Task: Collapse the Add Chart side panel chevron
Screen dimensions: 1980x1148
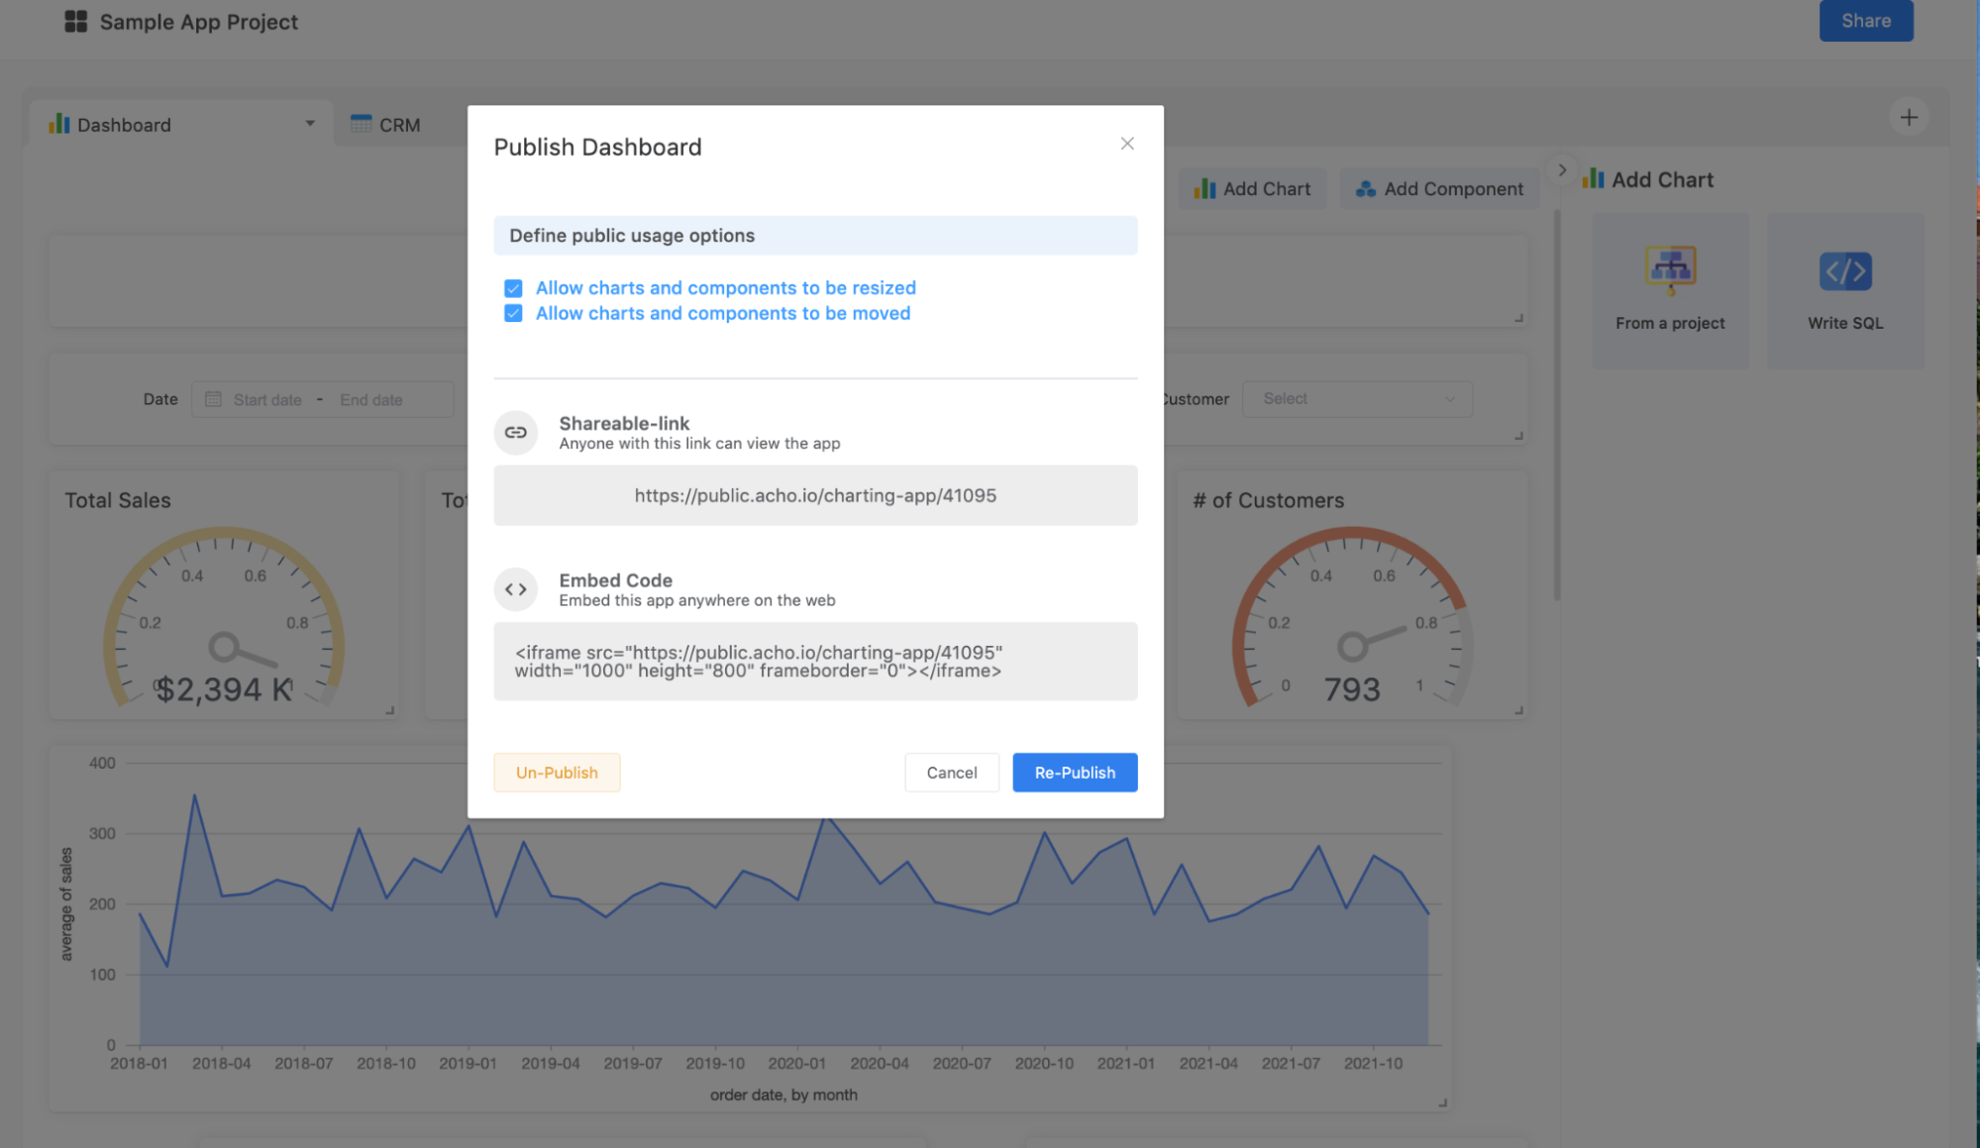Action: point(1561,170)
